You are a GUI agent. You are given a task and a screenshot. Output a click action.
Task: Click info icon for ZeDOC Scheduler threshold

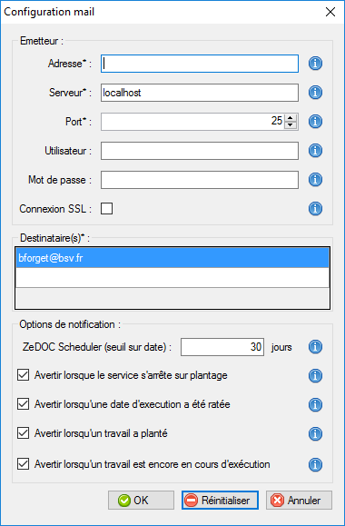[315, 347]
